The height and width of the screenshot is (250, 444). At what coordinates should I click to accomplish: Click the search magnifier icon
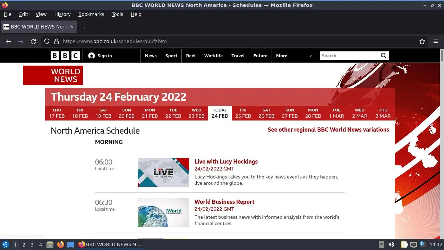click(x=383, y=56)
